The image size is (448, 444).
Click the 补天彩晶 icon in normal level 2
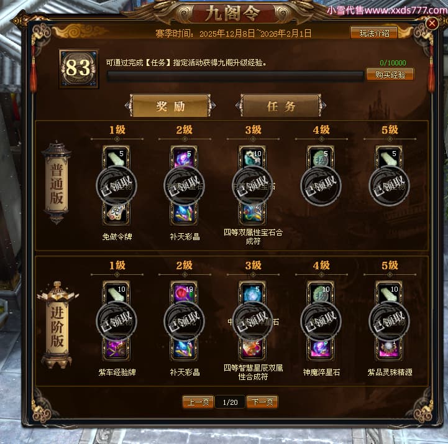[184, 213]
